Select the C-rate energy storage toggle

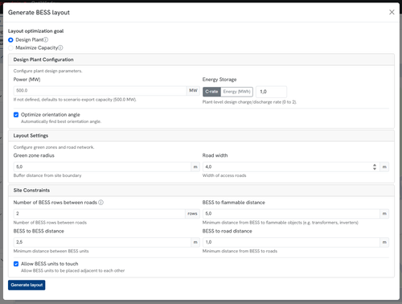point(211,92)
